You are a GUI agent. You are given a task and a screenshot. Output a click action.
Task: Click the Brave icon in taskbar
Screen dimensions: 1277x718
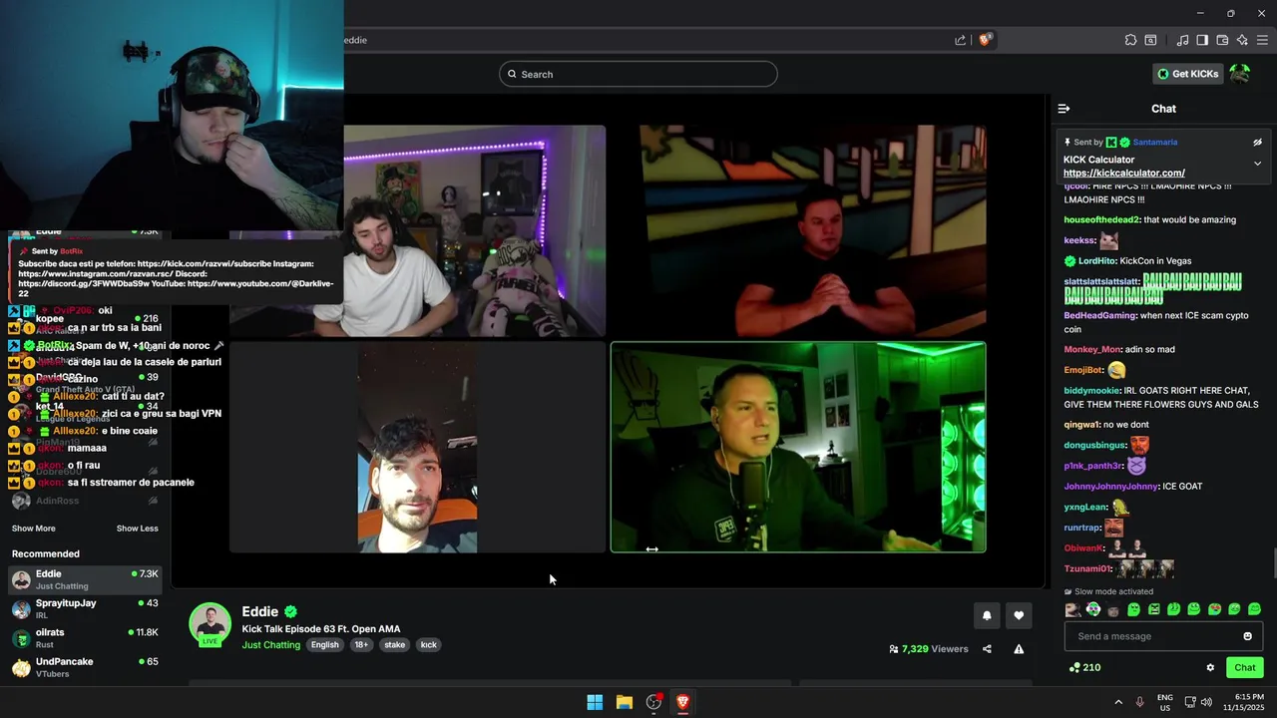[682, 702]
